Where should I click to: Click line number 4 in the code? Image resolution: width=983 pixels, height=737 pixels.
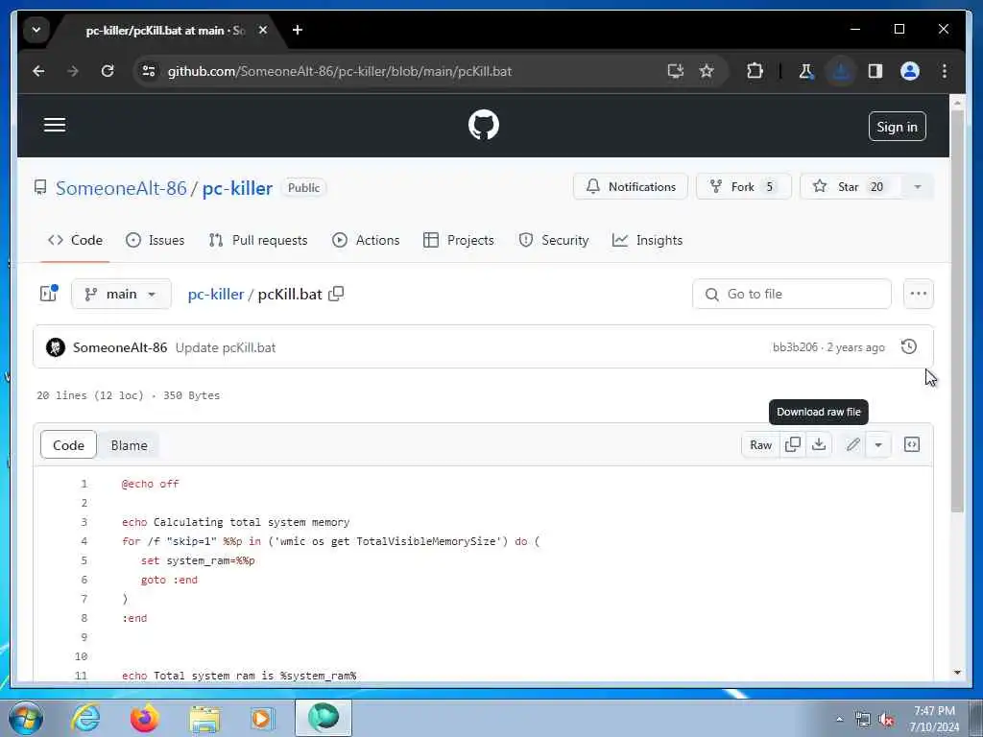click(x=84, y=541)
